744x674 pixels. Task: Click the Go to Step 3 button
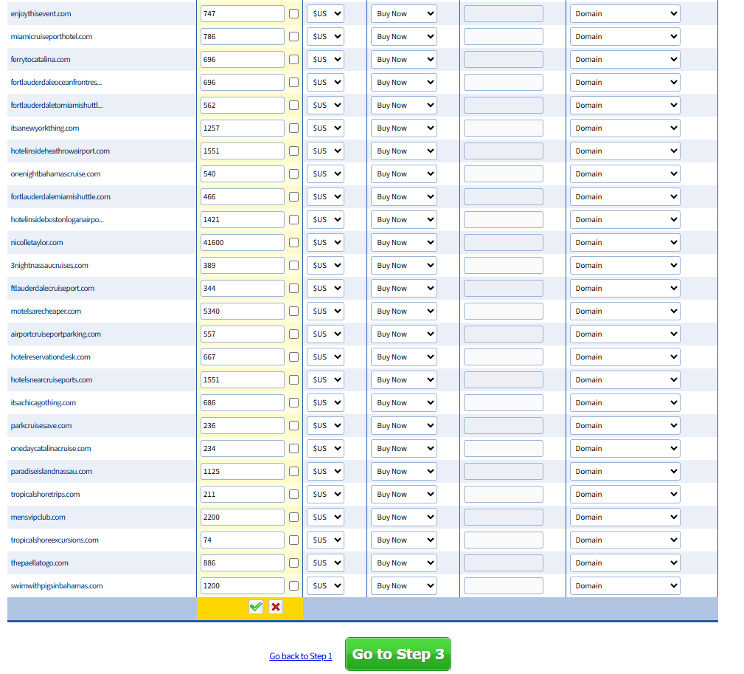click(397, 654)
